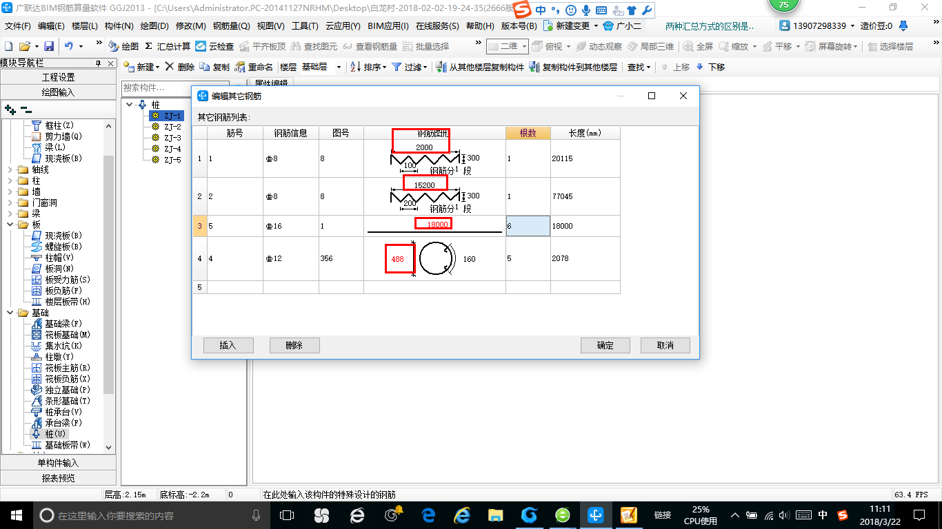This screenshot has width=942, height=529.
Task: Open the 钢筋量(Q) menu
Action: pyautogui.click(x=231, y=25)
